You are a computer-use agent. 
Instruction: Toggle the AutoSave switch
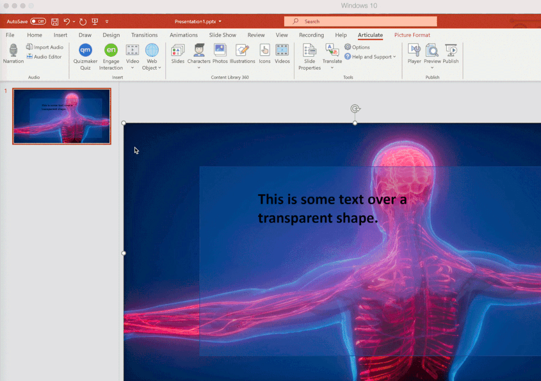[38, 22]
